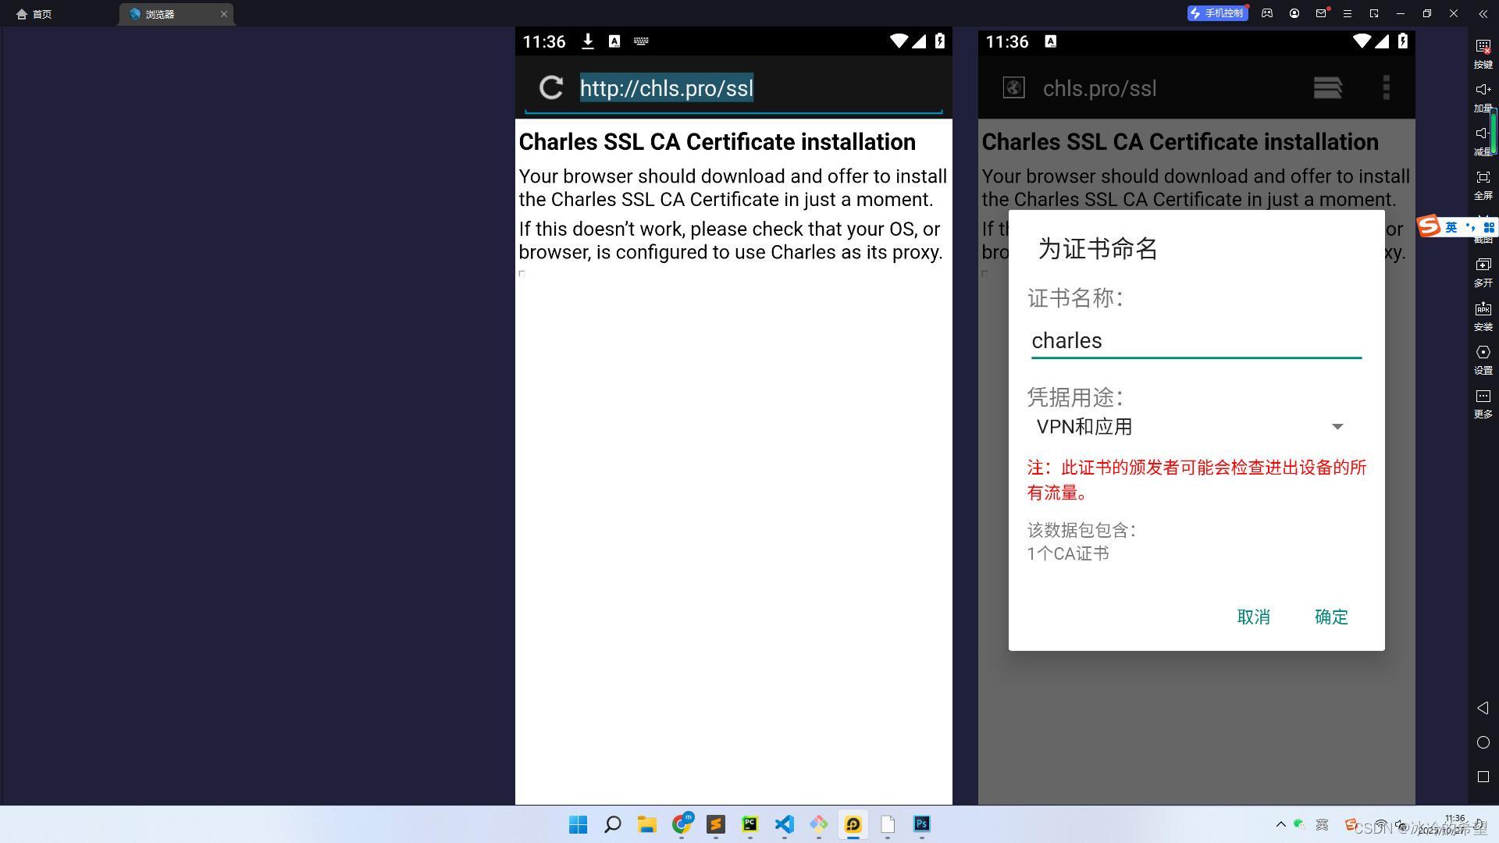The image size is (1499, 843).
Task: Open Sublime Text from the taskbar
Action: pyautogui.click(x=716, y=824)
